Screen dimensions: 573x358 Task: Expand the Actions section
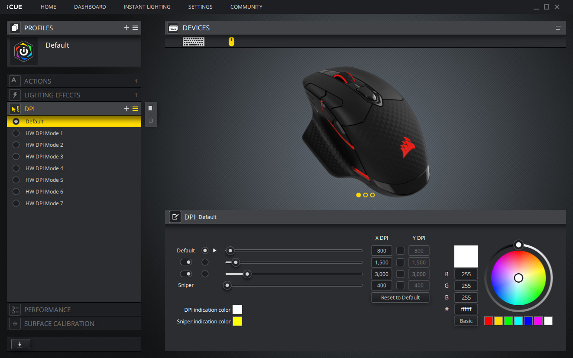click(x=74, y=81)
